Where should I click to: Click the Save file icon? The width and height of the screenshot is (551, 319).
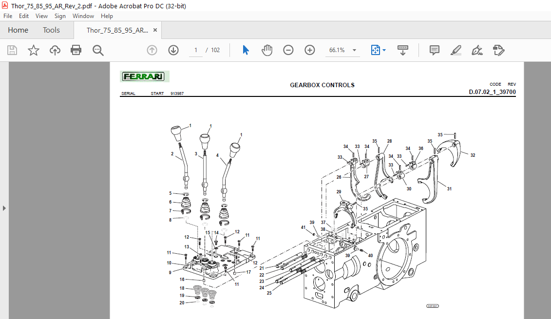12,50
